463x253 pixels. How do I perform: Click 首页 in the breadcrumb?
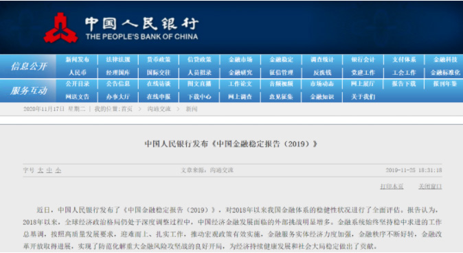[127, 109]
